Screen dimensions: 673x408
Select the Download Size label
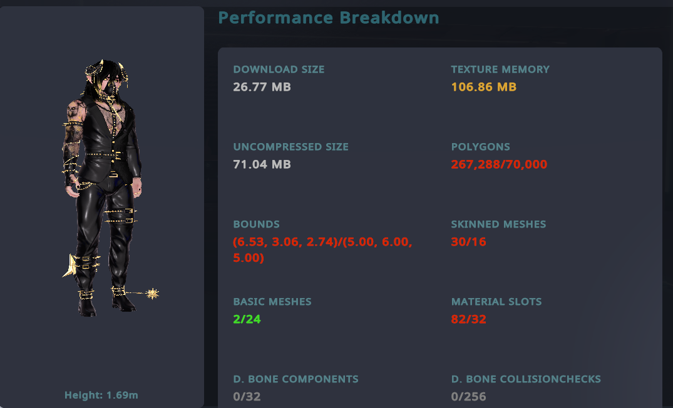pos(279,69)
